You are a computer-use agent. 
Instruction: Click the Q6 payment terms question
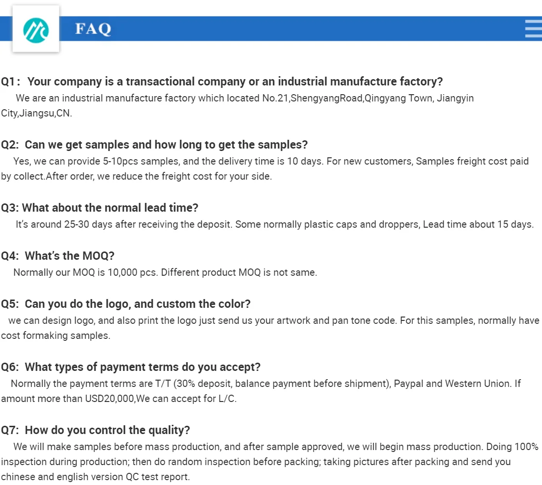coord(130,367)
